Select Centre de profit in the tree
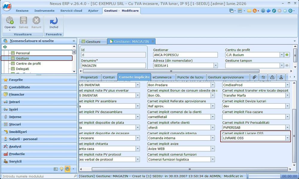 tap(28, 63)
